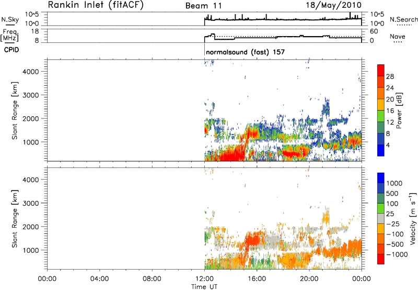
Task: Select the "-100" label on Velocity colorbar
Action: coord(395,234)
